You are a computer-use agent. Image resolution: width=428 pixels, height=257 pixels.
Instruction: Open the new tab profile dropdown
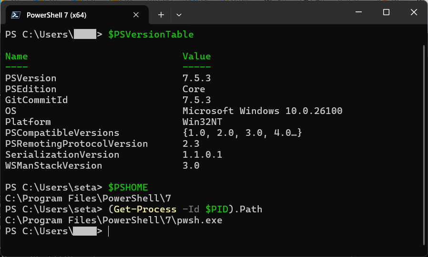(x=179, y=15)
